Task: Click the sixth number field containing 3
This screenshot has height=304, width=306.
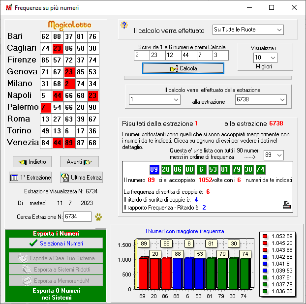Action: tap(220, 55)
